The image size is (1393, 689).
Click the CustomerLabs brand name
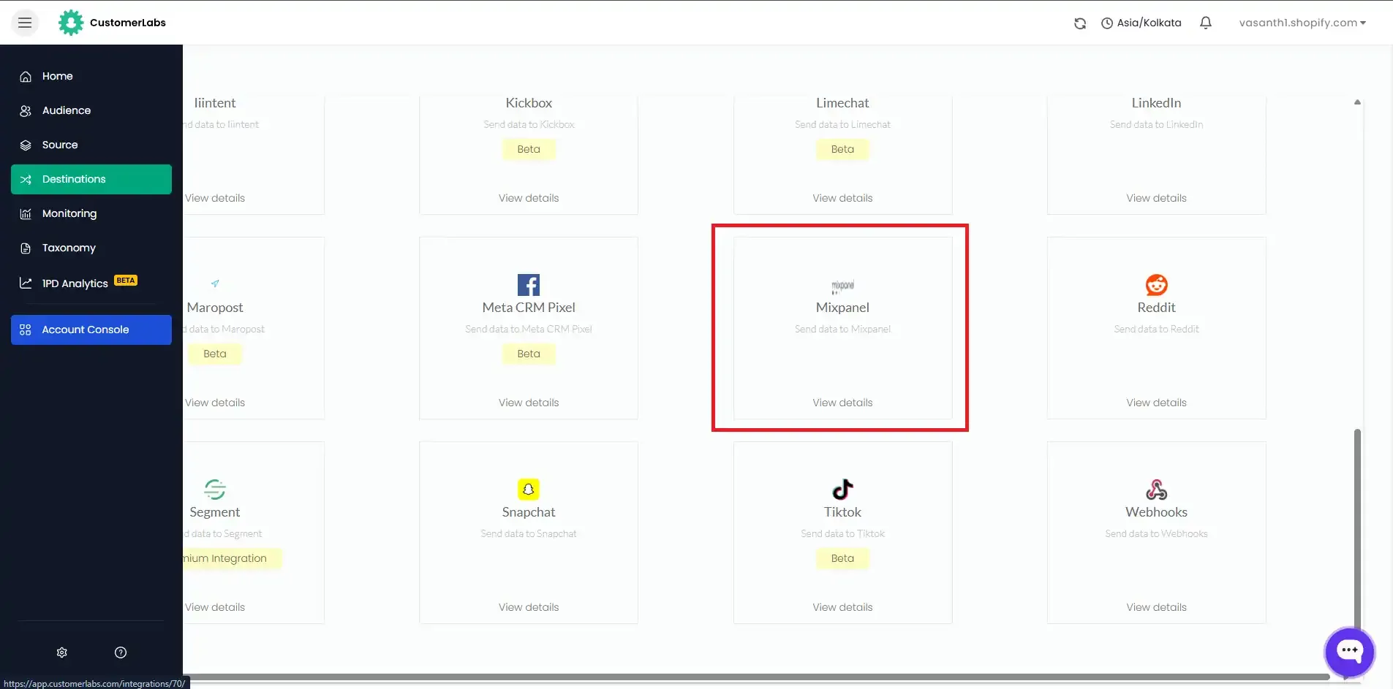[128, 23]
